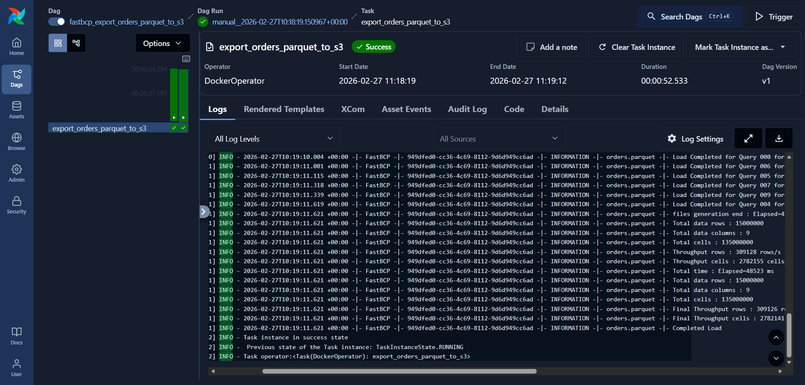Click Clear Task Instance
Screen dimensions: 805x385
pos(635,47)
